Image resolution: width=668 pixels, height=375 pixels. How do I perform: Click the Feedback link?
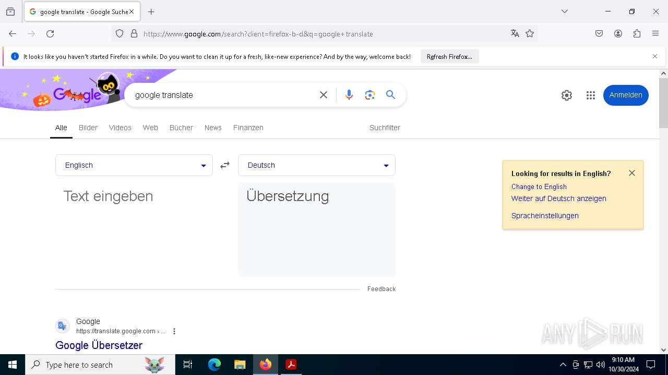pos(381,289)
